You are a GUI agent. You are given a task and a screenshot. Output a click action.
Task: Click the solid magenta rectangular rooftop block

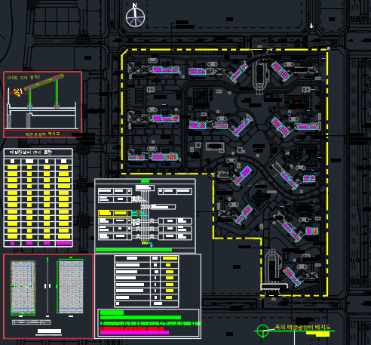pos(246,171)
